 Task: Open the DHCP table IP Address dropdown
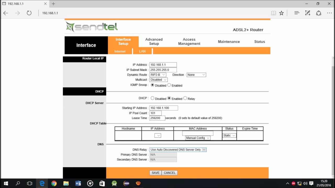[x=158, y=136]
